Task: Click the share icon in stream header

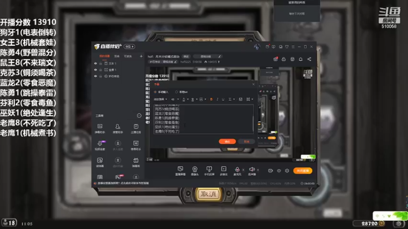Action: [x=309, y=59]
